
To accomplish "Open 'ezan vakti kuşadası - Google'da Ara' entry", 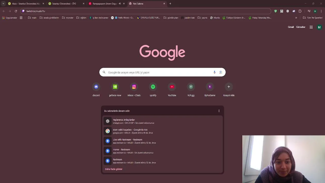I will click(x=162, y=131).
